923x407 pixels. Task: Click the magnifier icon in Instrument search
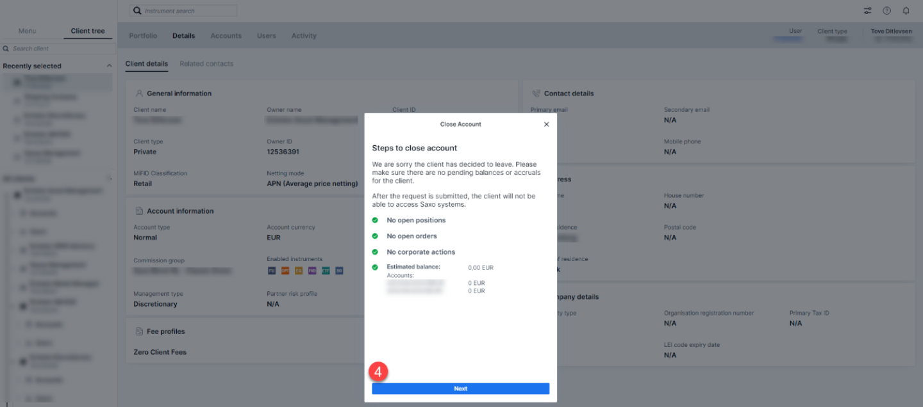[x=137, y=11]
